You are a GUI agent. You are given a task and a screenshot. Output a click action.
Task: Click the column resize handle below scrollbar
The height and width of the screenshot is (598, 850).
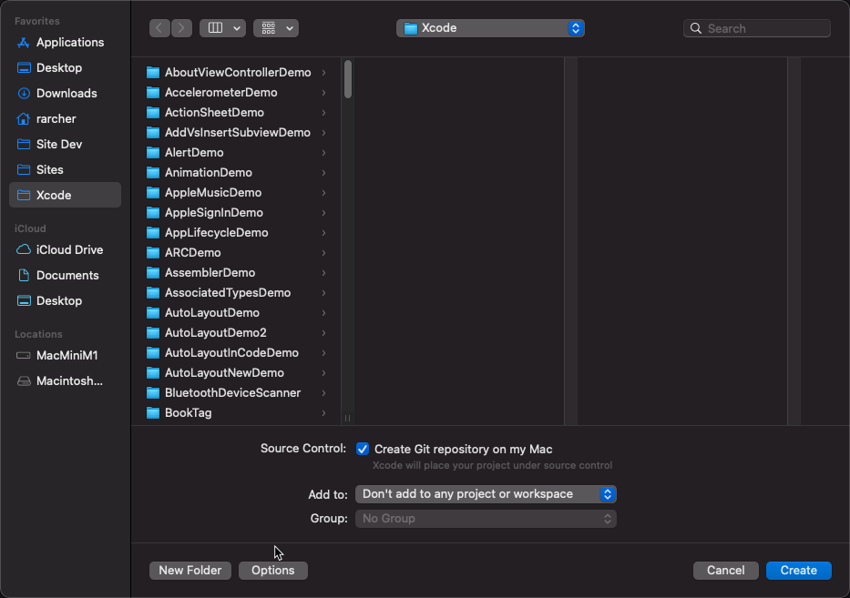point(347,418)
